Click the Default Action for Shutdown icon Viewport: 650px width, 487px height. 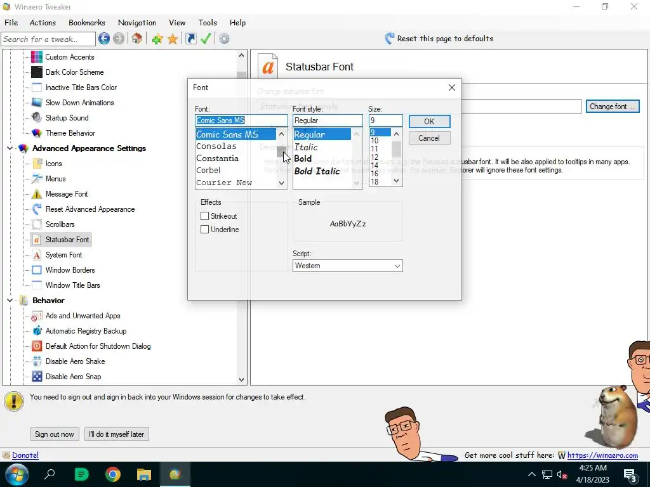(x=37, y=346)
